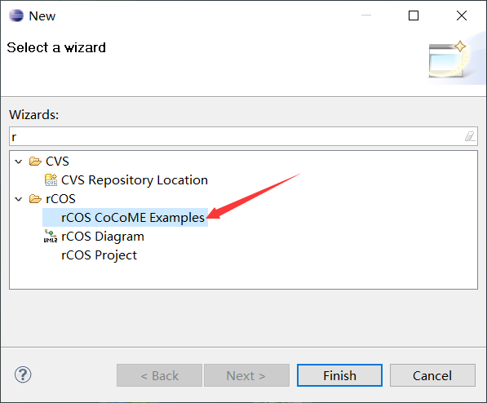Click the Next button
Screen dimensions: 487x403
coord(246,375)
